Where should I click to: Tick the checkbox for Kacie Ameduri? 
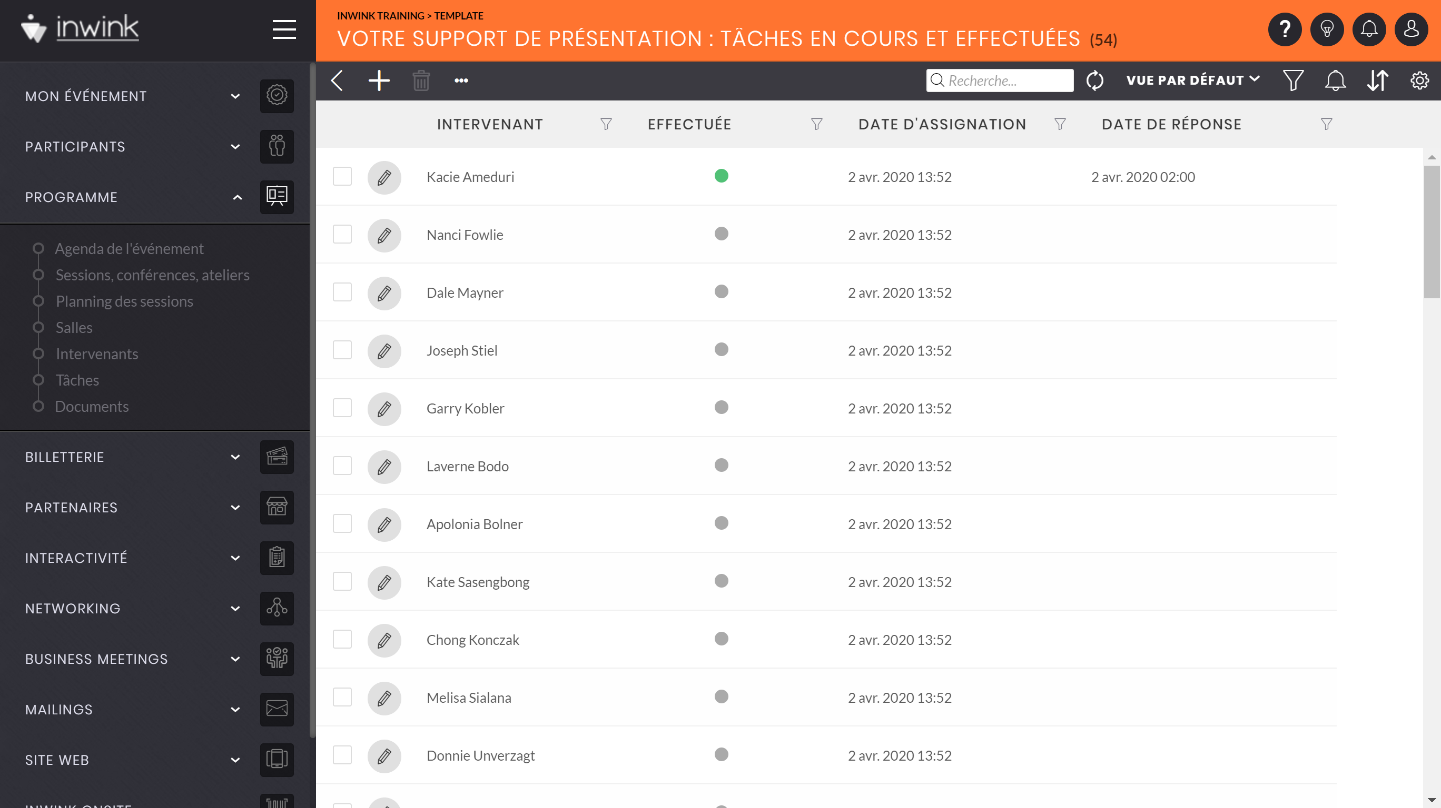[x=342, y=177]
